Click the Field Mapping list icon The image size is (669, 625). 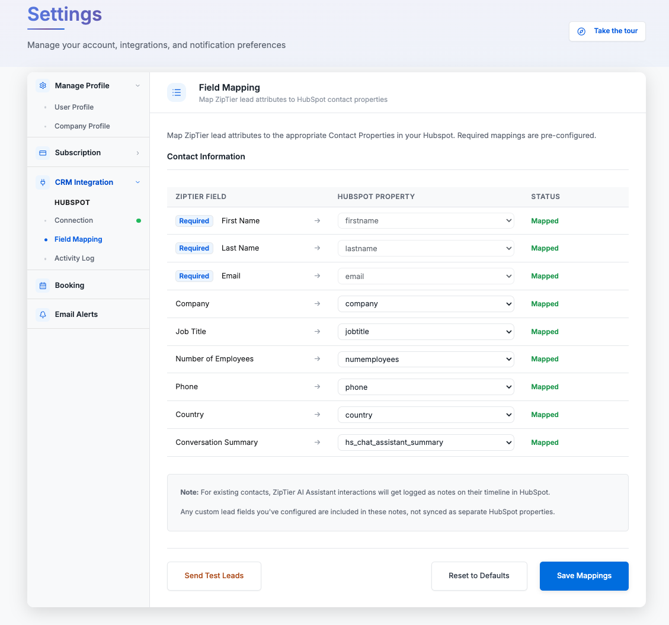click(177, 92)
